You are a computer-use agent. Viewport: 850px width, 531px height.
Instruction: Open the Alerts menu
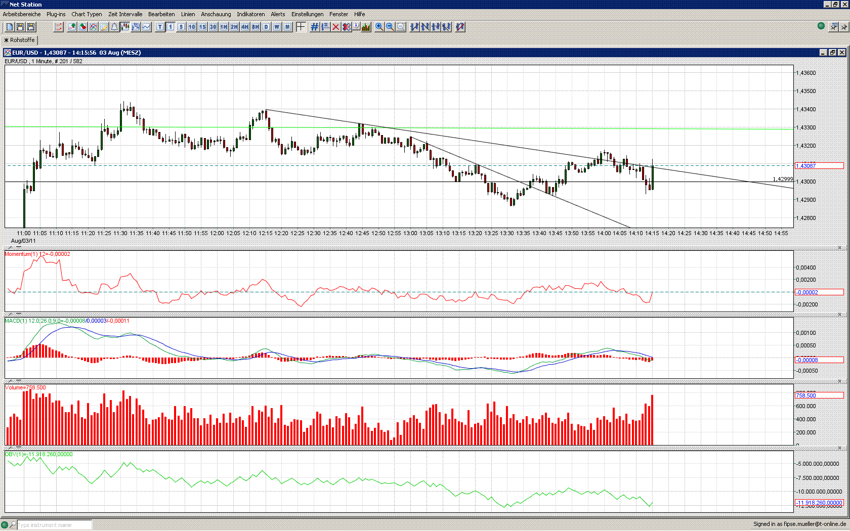(278, 14)
